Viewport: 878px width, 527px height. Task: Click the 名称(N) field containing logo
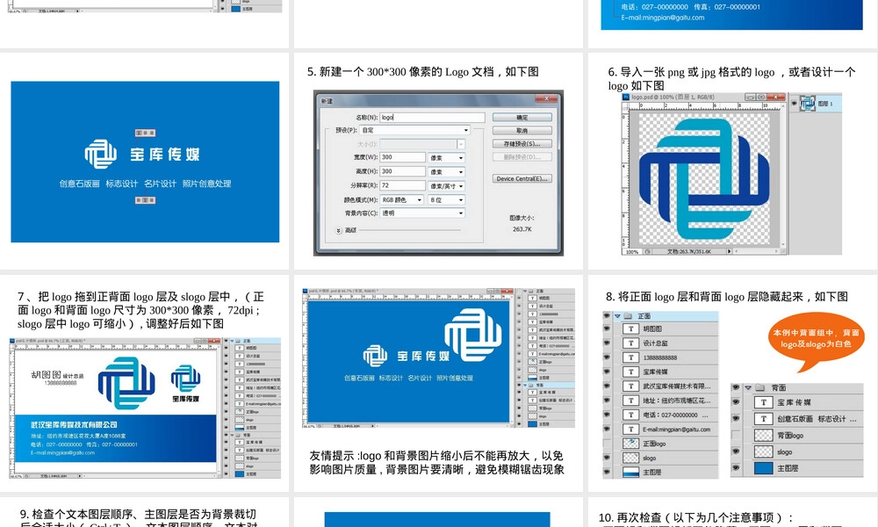[x=432, y=118]
